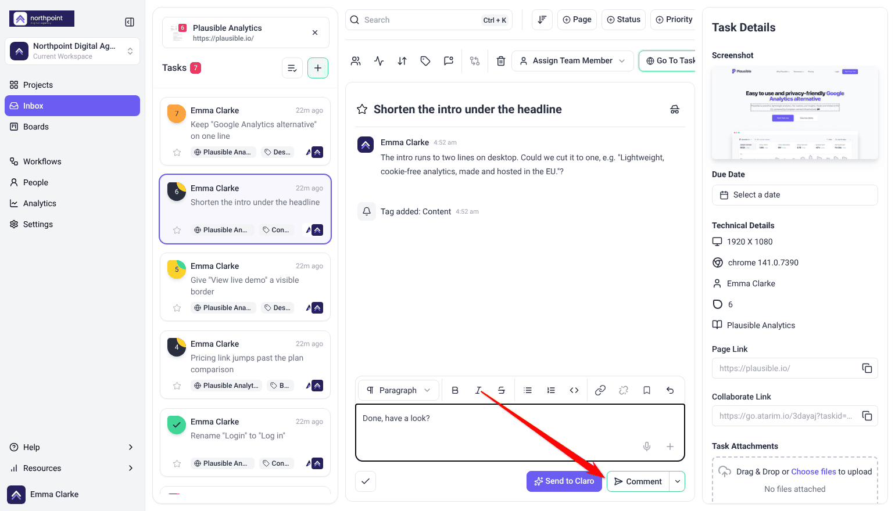Viewport: 895px width, 511px height.
Task: Click the merge branch icon in toolbar
Action: tap(475, 61)
